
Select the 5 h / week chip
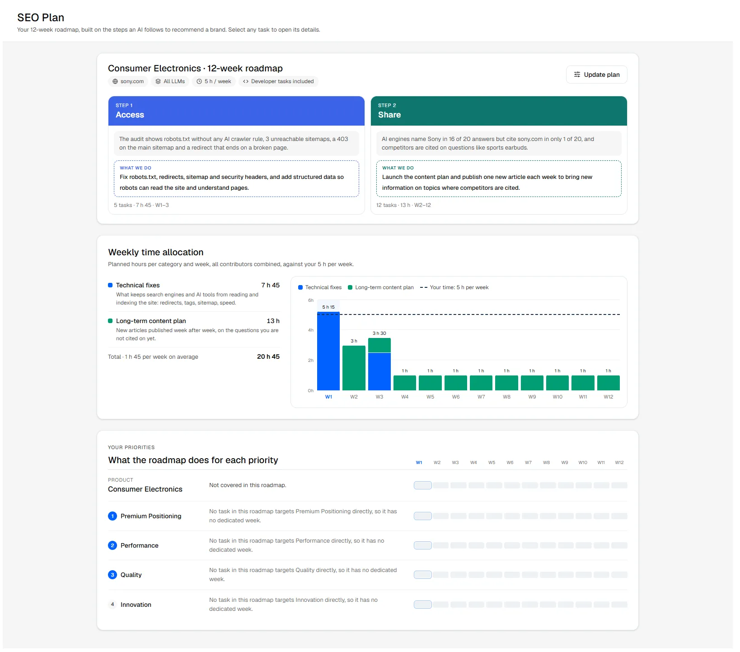tap(214, 81)
